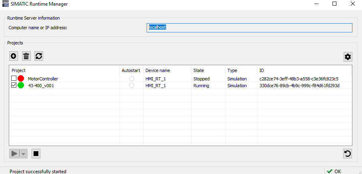The width and height of the screenshot is (362, 174).
Task: Click the reset circular arrow icon
Action: tap(348, 153)
